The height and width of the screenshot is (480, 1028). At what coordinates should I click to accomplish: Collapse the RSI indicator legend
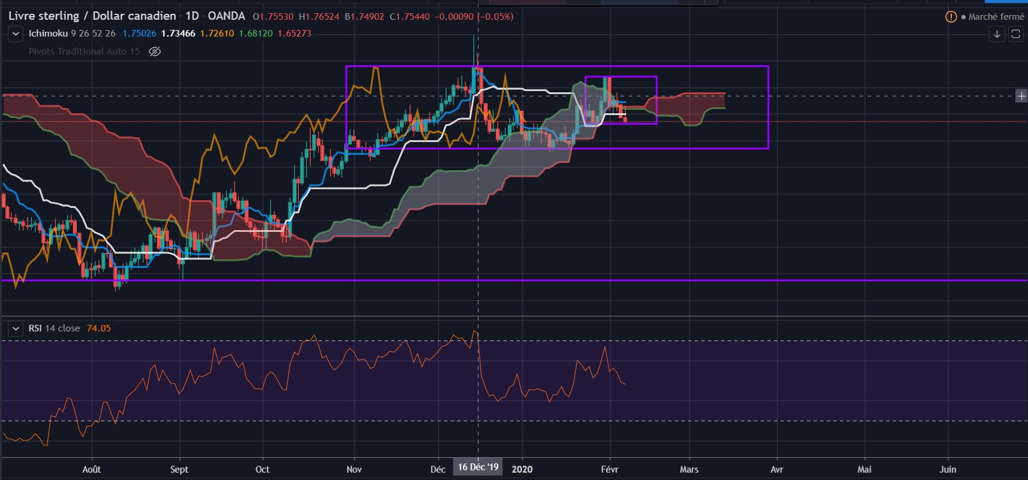(16, 328)
